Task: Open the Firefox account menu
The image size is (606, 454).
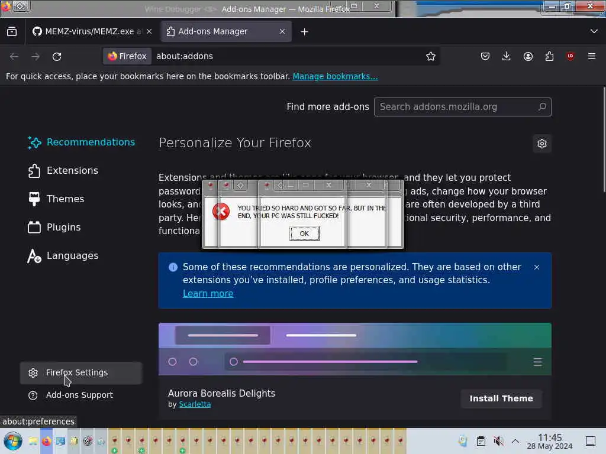Action: 528,56
